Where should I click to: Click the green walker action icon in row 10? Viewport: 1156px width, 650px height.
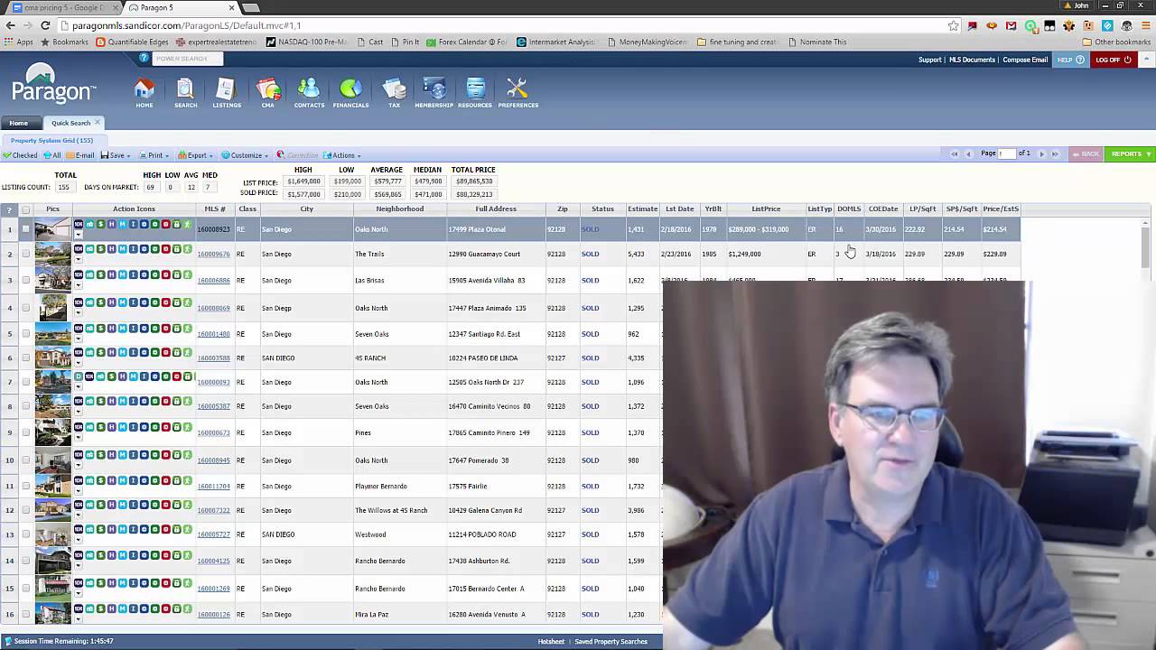click(187, 455)
